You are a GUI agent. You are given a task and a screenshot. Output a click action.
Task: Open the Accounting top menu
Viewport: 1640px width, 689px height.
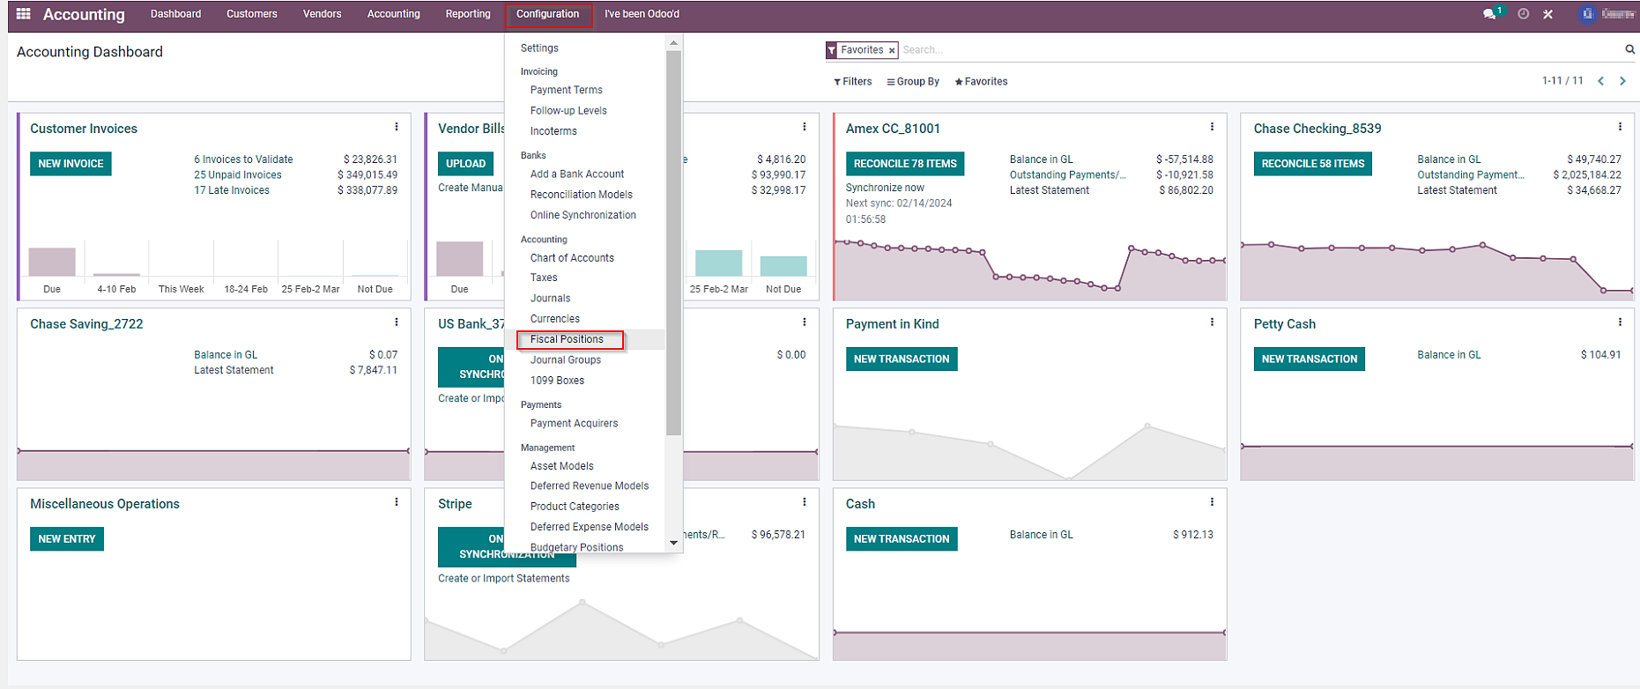click(x=393, y=14)
